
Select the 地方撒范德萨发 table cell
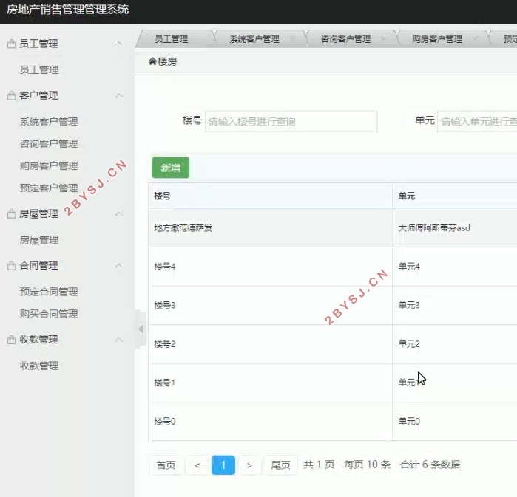(x=271, y=227)
